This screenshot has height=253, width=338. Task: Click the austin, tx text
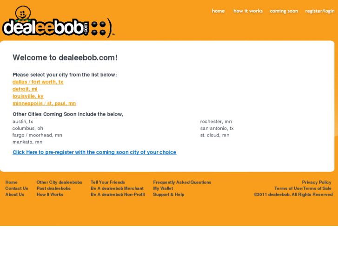(23, 122)
